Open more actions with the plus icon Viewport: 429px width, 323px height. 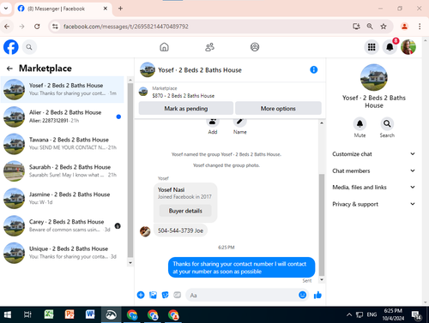(x=141, y=295)
